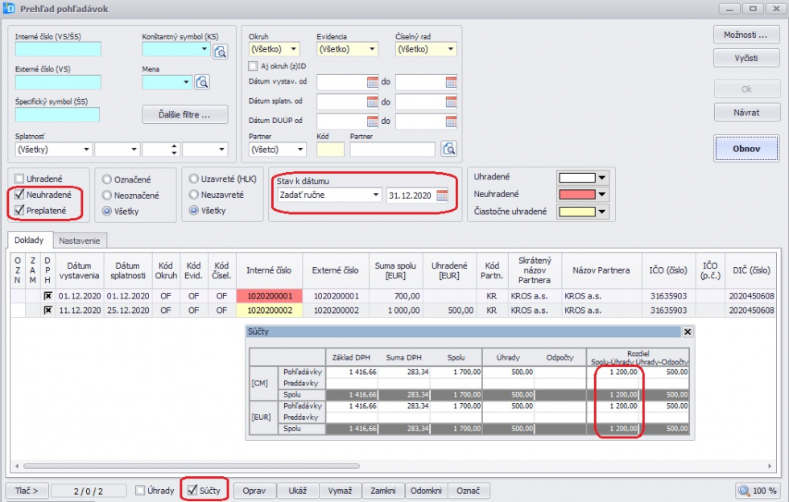Click the Názov Partnera column header

point(601,270)
